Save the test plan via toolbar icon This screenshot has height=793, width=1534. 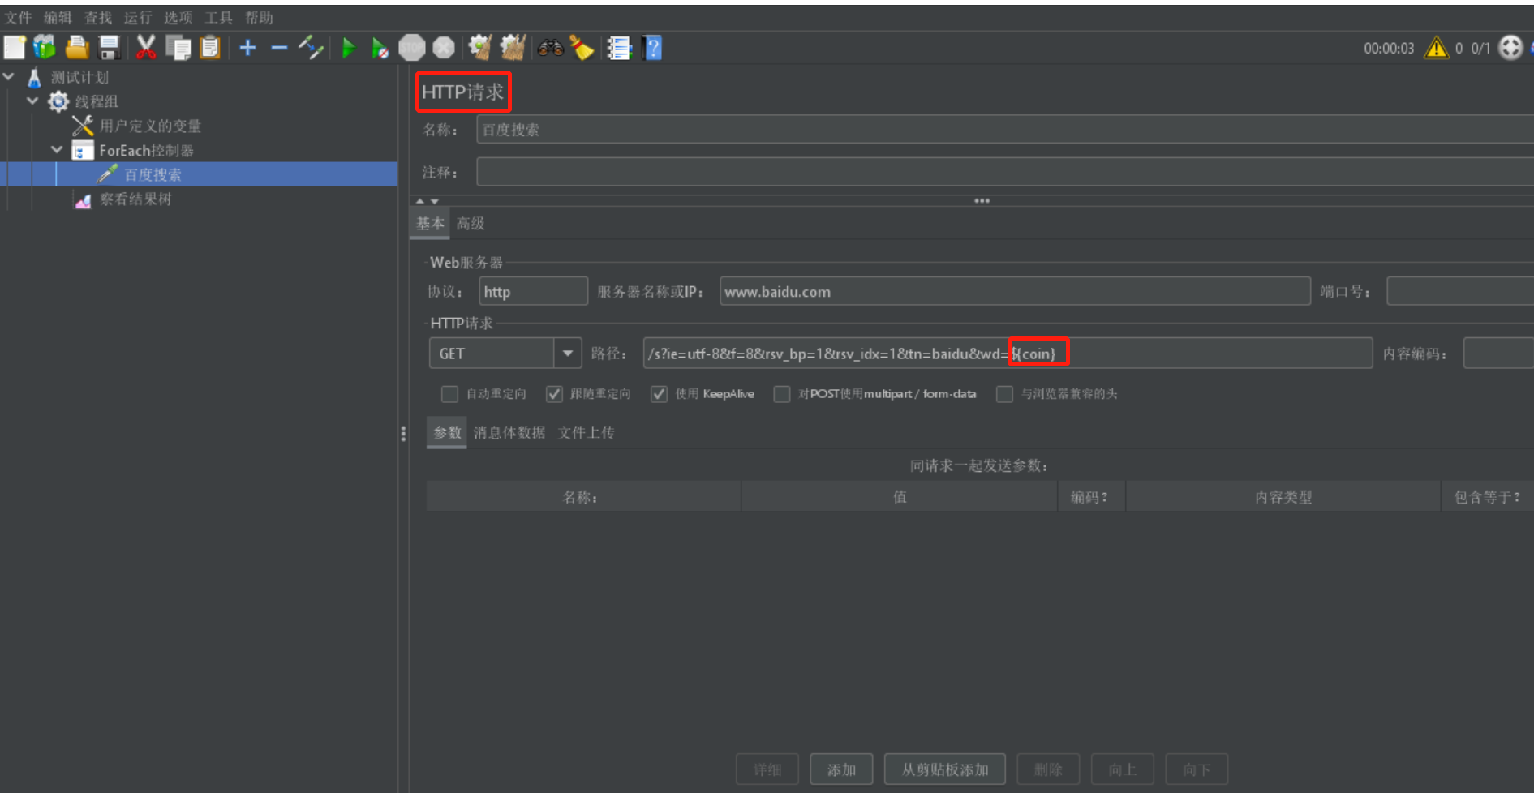[109, 48]
